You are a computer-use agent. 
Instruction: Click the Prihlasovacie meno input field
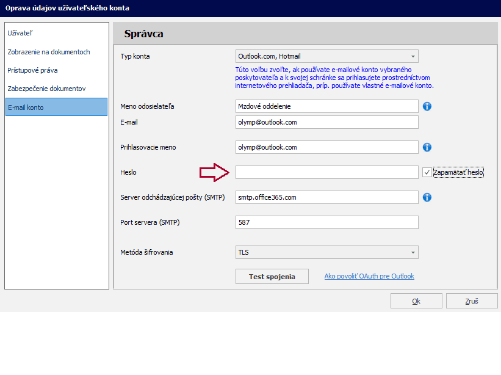326,147
